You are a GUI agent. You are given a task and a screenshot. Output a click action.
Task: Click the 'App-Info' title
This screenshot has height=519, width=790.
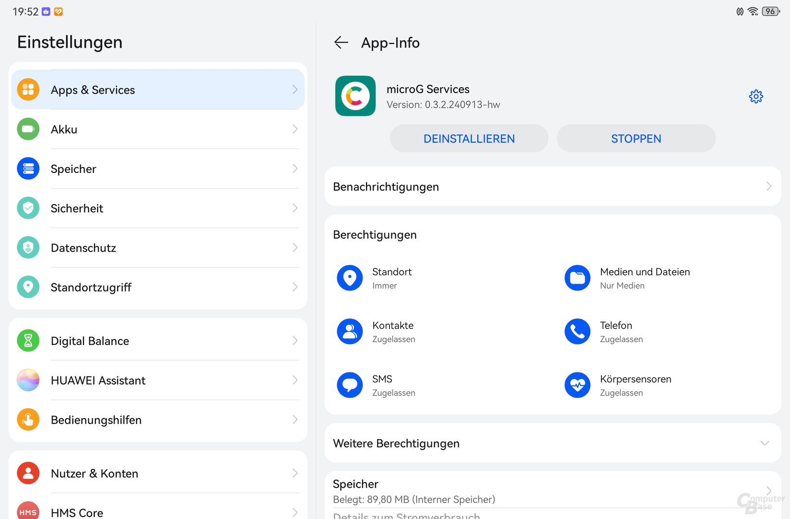pos(390,43)
